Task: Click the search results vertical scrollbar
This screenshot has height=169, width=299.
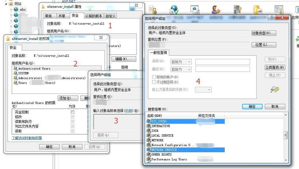Action: pyautogui.click(x=286, y=135)
